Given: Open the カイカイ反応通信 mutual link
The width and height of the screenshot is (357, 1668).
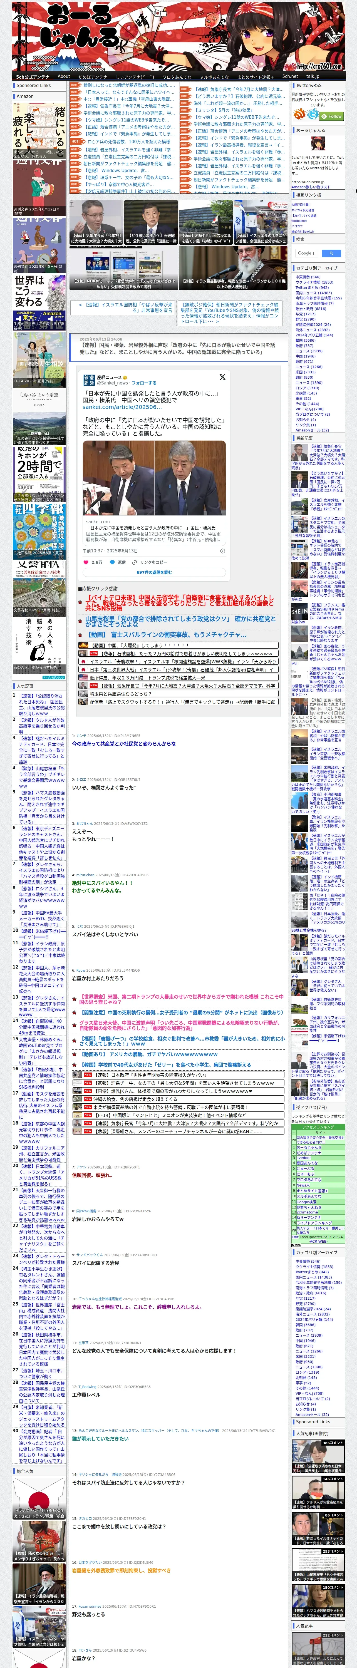Looking at the screenshot, I should pos(303,210).
